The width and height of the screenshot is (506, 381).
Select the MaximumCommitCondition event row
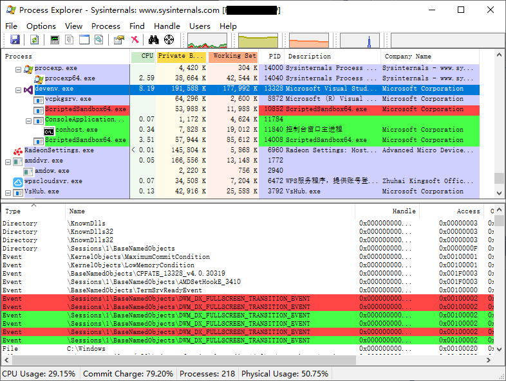247,257
